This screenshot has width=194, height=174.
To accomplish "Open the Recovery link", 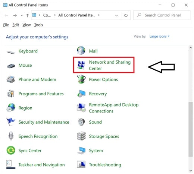I will (x=98, y=94).
